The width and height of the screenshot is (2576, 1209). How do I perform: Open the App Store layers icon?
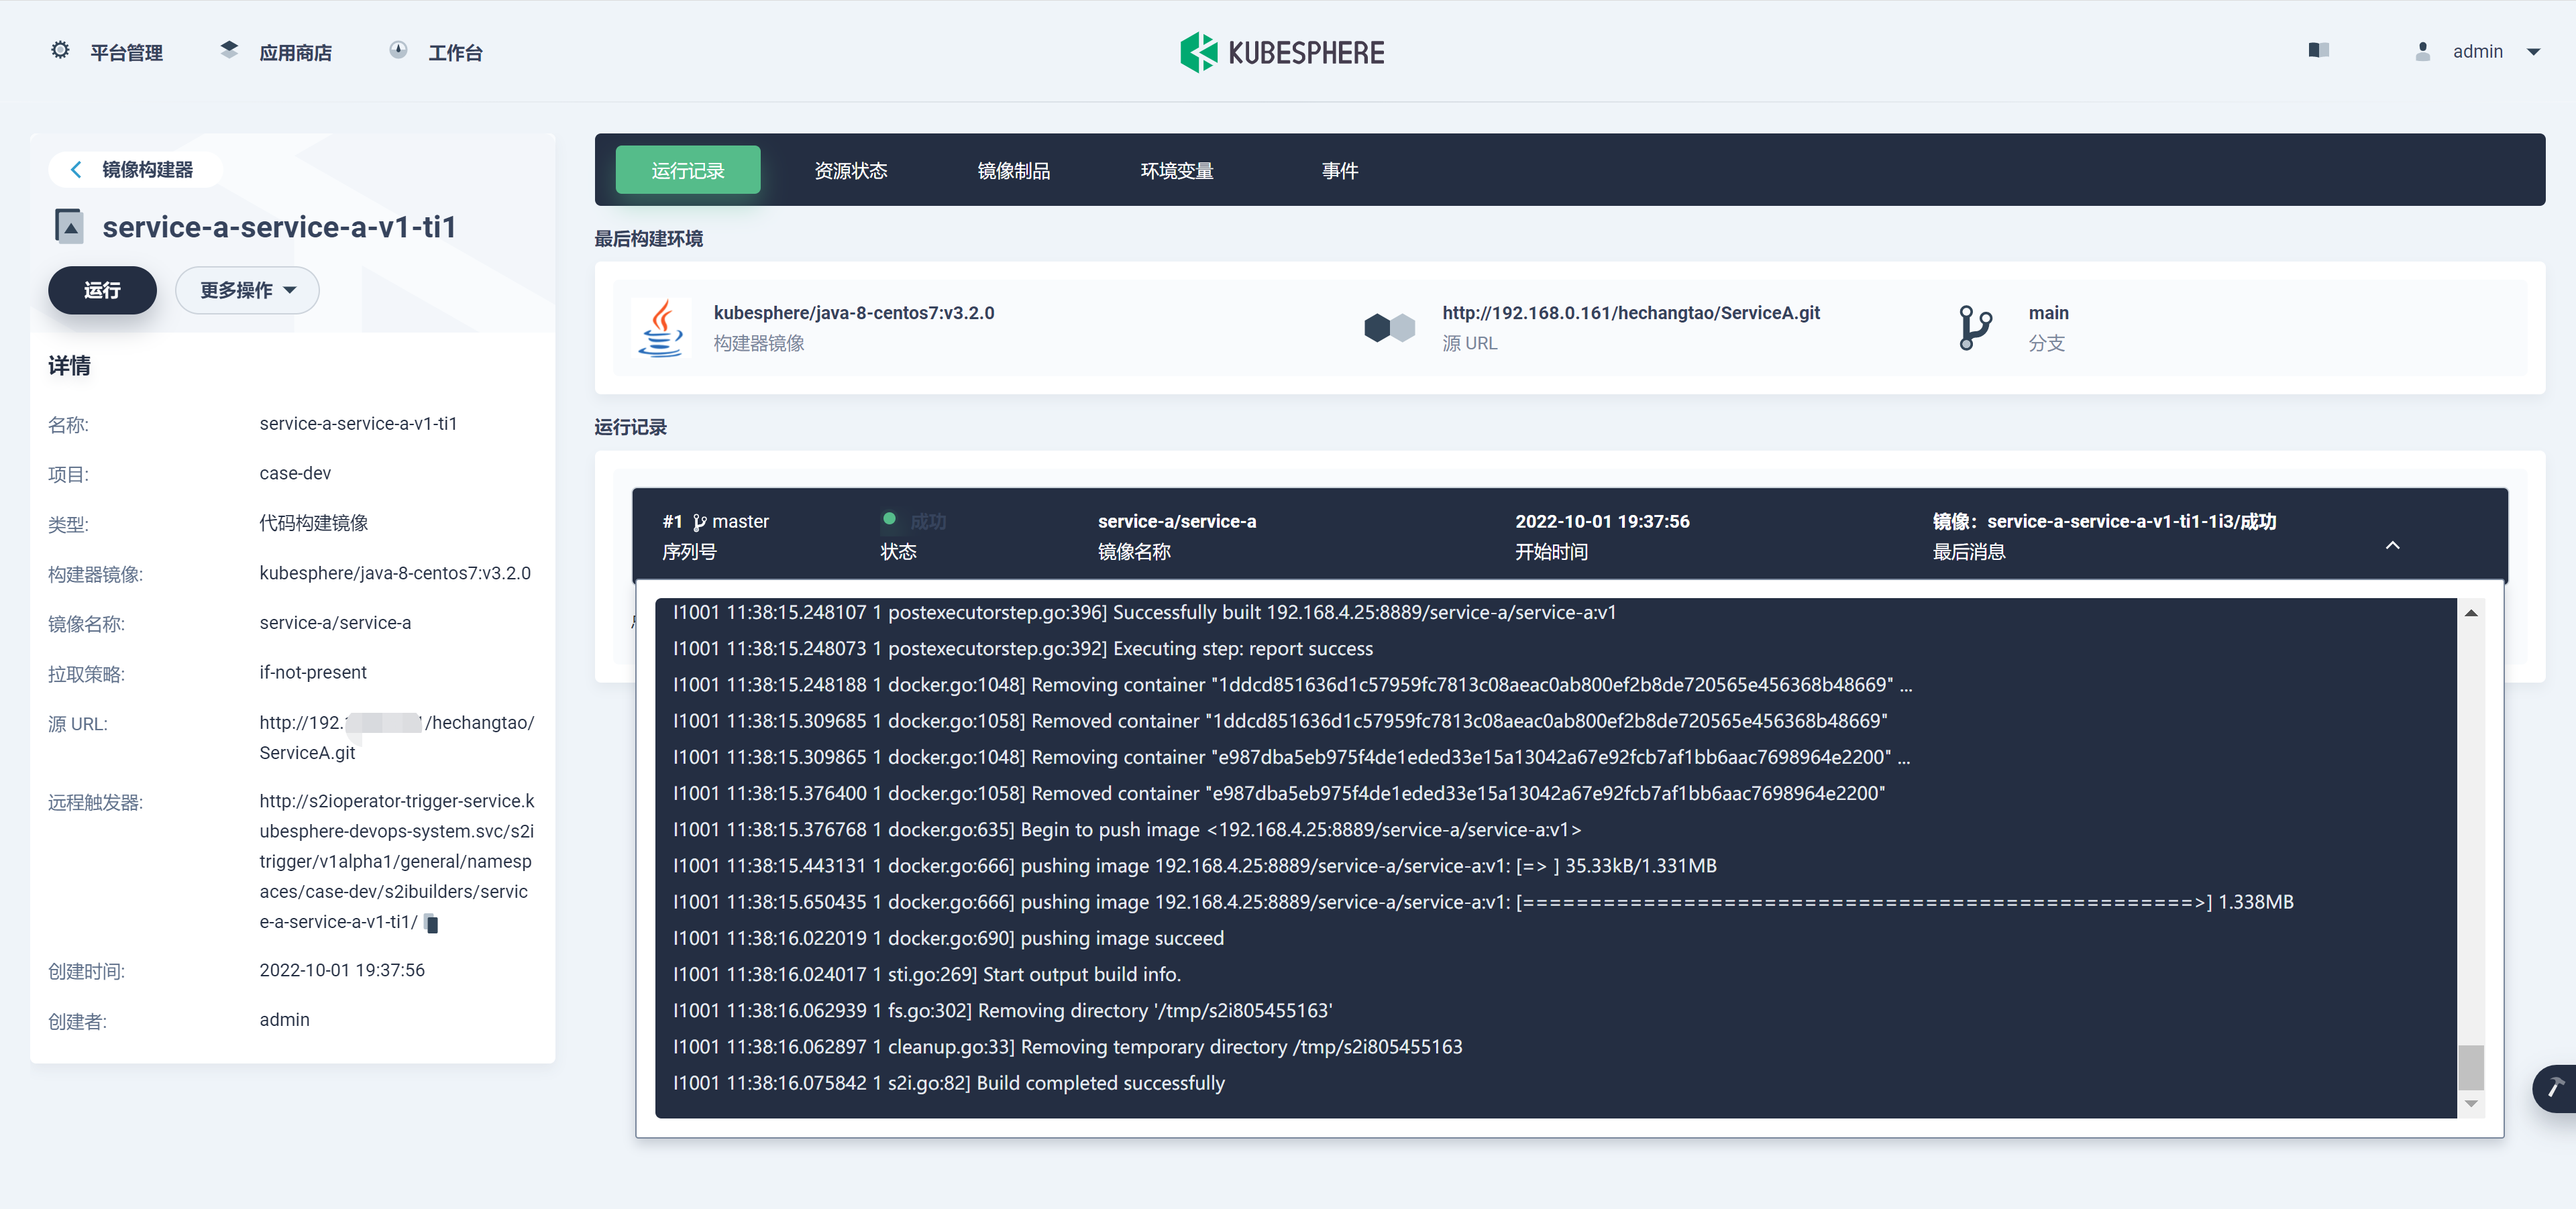(229, 50)
